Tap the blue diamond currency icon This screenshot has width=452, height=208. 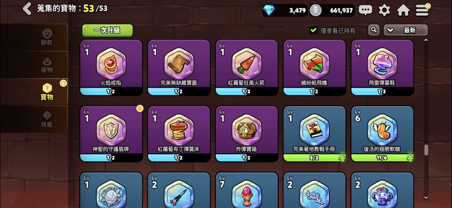click(269, 11)
